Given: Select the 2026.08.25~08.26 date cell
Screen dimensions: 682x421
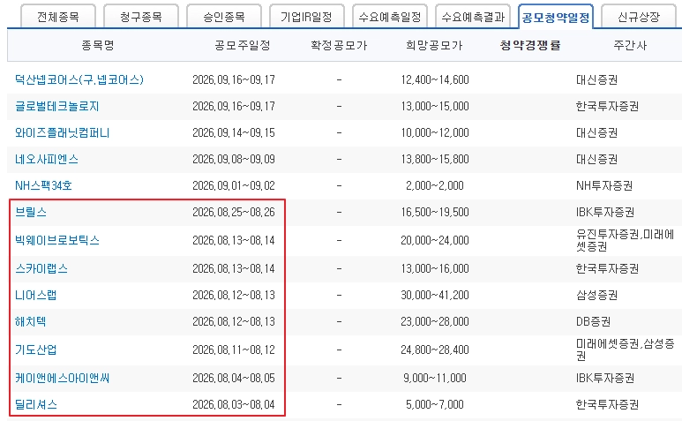Looking at the screenshot, I should [234, 212].
